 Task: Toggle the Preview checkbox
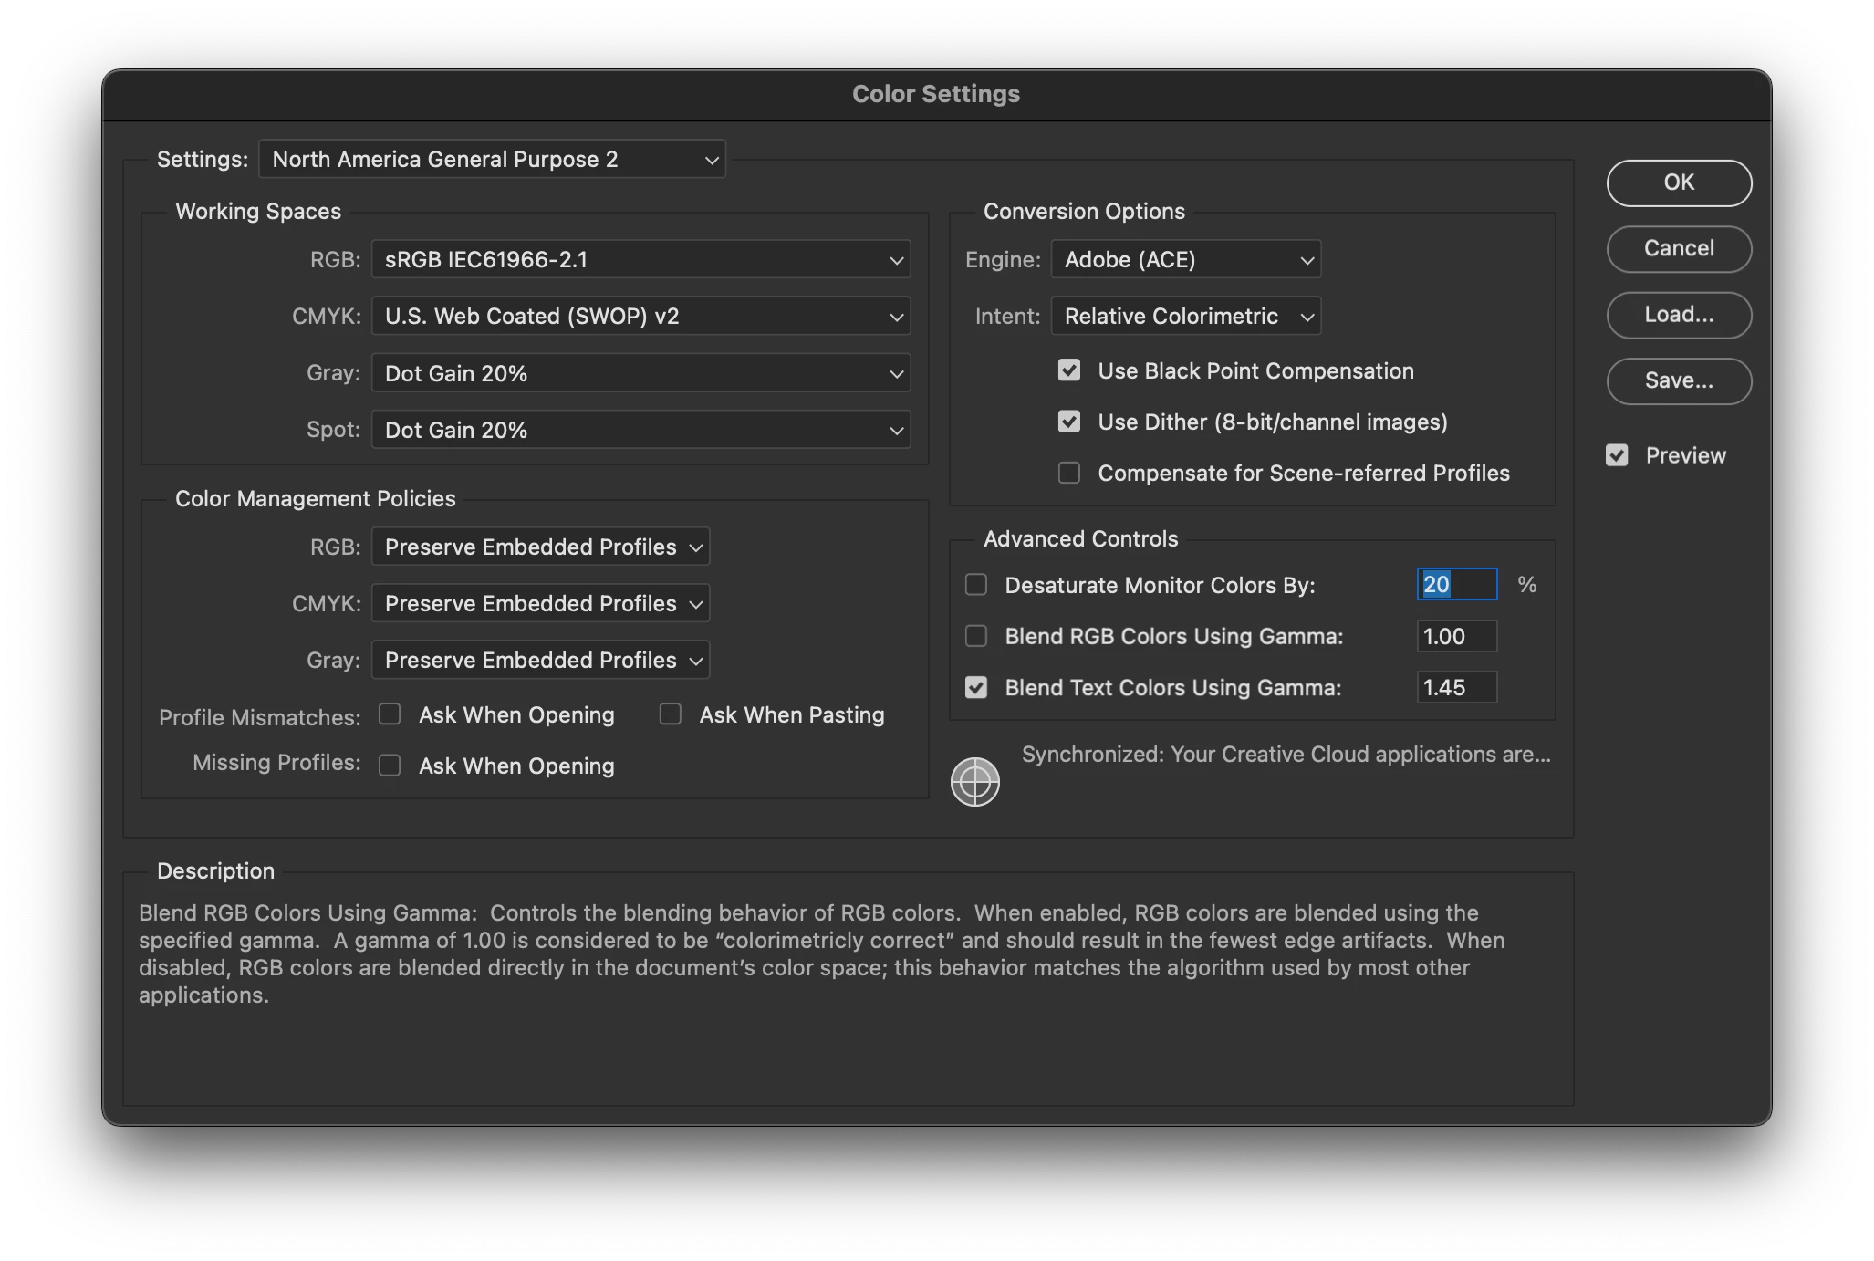(x=1617, y=455)
